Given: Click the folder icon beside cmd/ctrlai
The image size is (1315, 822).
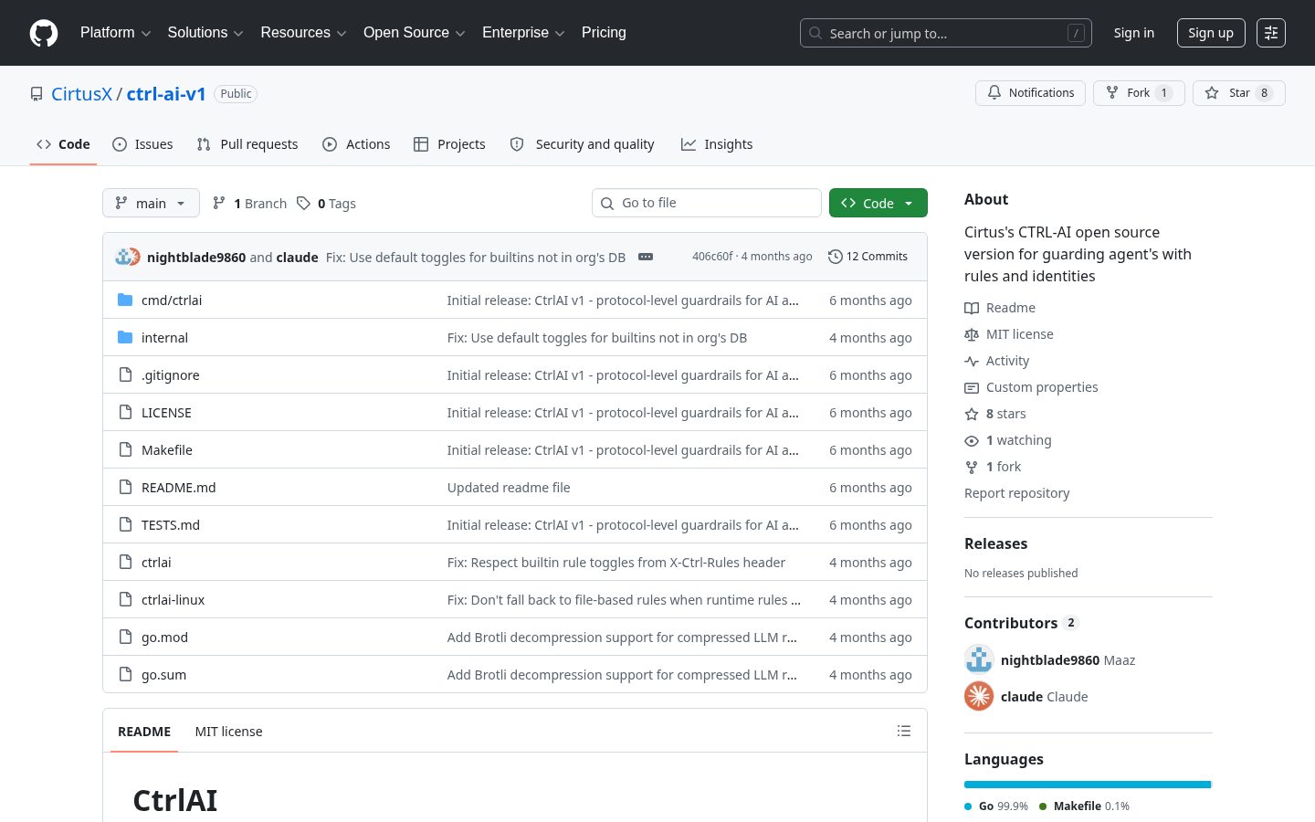Looking at the screenshot, I should (x=125, y=300).
